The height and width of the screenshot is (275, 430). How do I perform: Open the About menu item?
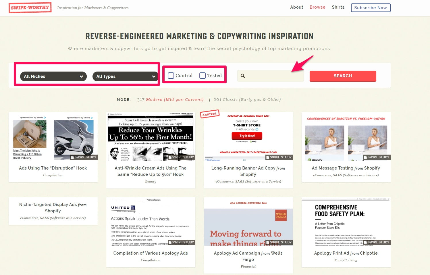[296, 7]
